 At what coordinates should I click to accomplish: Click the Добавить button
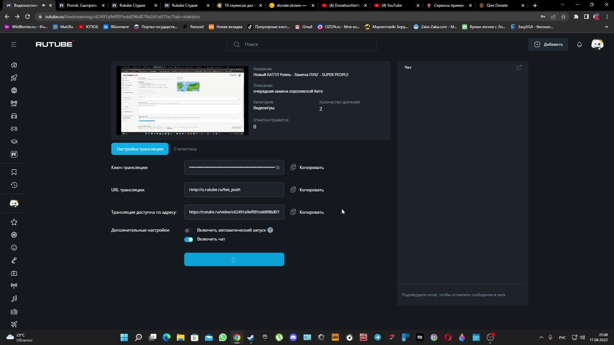[x=548, y=44]
